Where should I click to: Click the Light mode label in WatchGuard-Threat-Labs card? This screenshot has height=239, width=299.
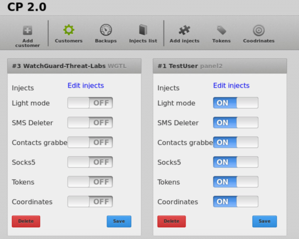point(31,103)
